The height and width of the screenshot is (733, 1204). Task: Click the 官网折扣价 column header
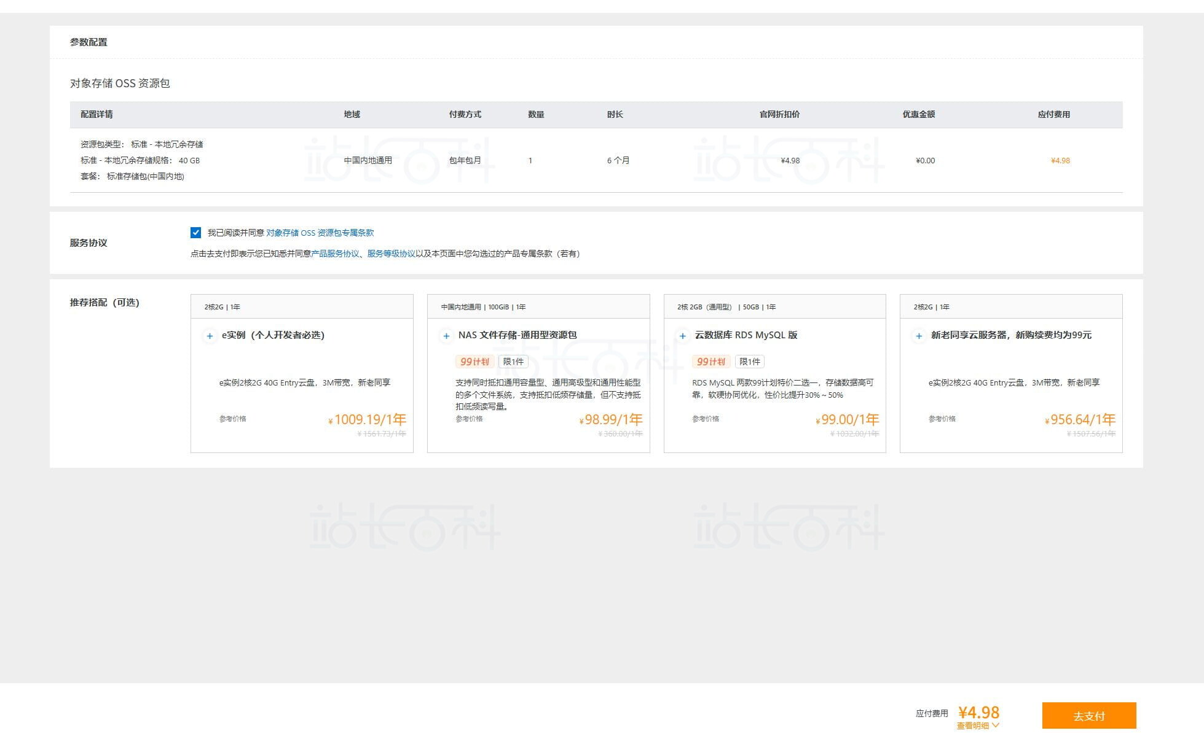point(779,114)
